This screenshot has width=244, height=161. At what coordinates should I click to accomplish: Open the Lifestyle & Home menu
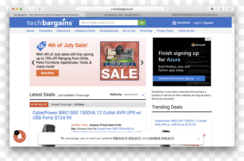(x=85, y=31)
